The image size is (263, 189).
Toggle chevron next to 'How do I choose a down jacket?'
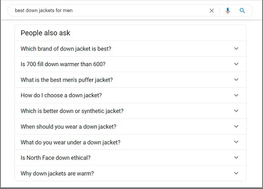click(236, 96)
